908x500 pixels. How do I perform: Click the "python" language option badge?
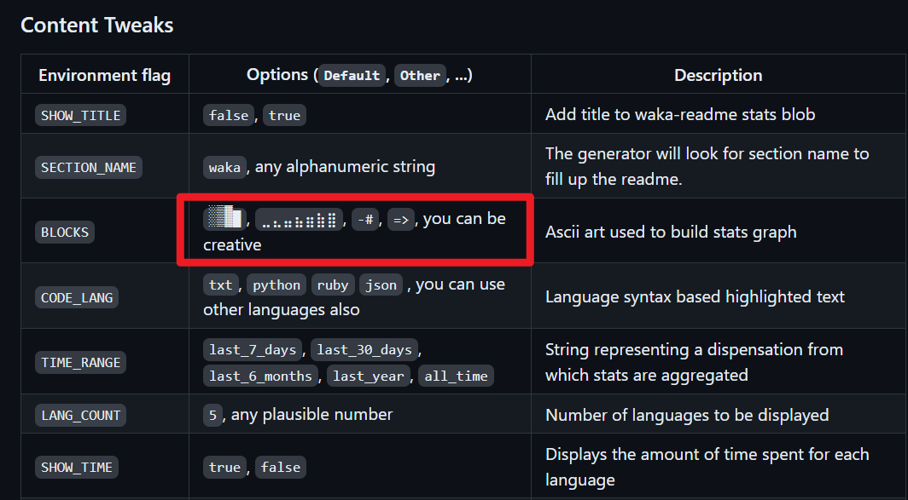tap(276, 284)
